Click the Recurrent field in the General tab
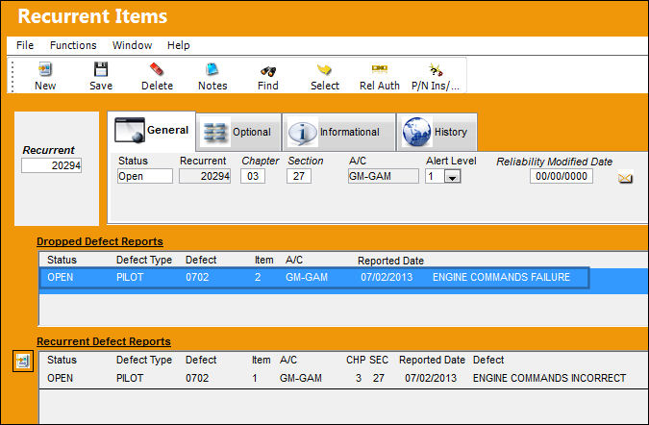The height and width of the screenshot is (425, 649). click(205, 176)
